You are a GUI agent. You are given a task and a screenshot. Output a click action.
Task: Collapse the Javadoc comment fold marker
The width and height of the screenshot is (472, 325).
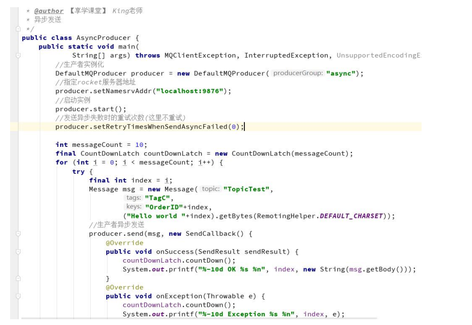18,29
